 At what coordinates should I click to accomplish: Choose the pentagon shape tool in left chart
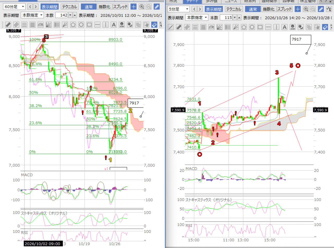(73, 25)
